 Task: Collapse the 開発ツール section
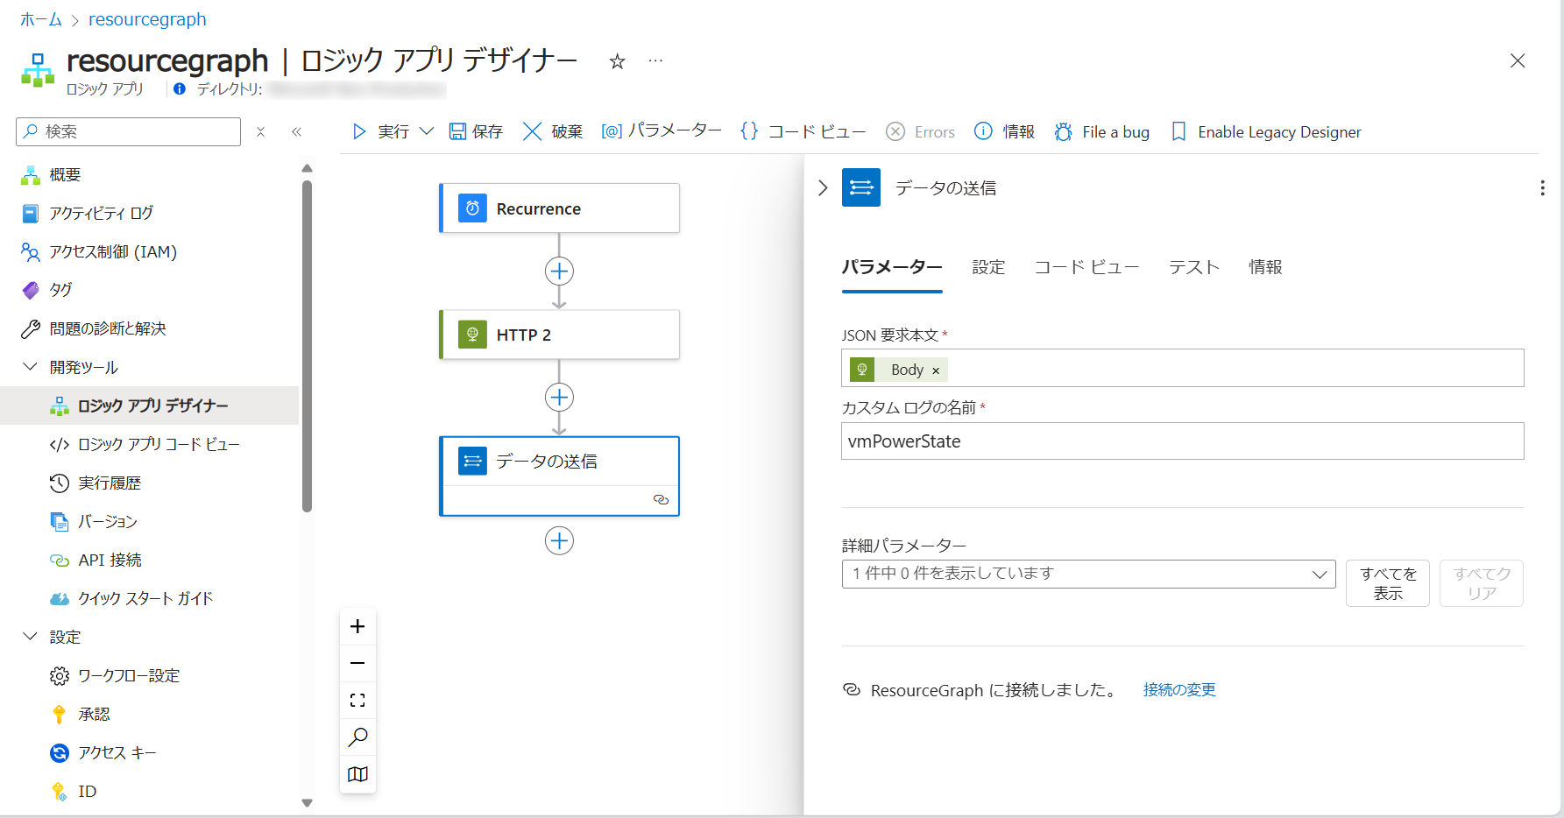tap(30, 367)
